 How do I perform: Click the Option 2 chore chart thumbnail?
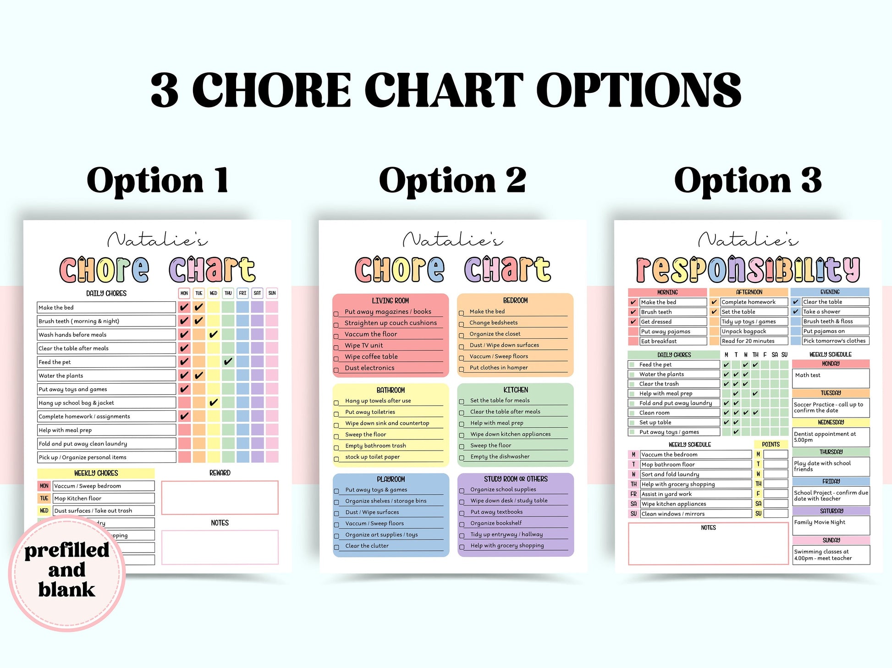click(x=446, y=344)
